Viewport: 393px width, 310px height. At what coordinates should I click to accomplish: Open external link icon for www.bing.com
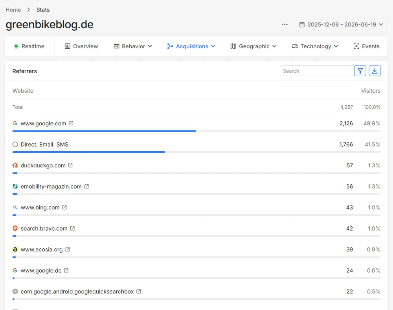pyautogui.click(x=64, y=207)
